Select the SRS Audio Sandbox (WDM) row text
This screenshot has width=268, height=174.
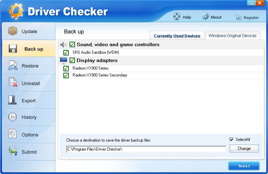coord(96,52)
